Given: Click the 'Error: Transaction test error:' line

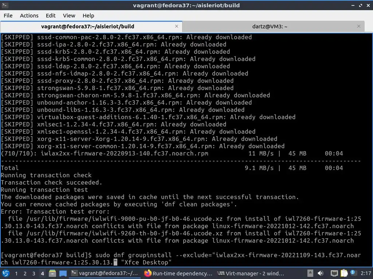Looking at the screenshot, I should (x=55, y=211).
